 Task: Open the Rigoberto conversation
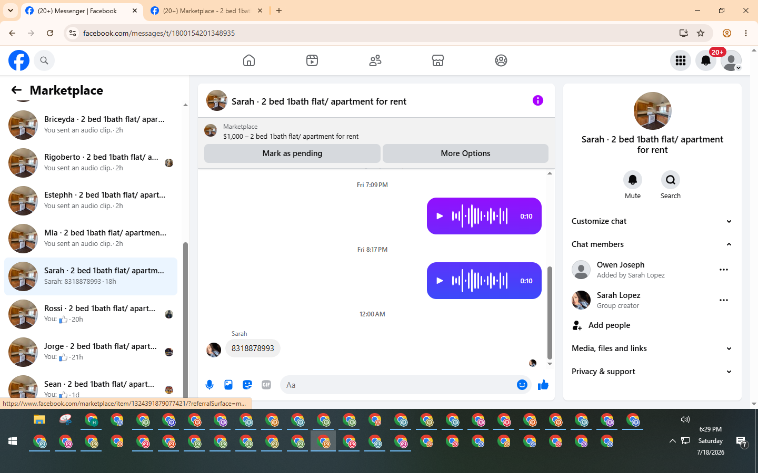tap(91, 163)
